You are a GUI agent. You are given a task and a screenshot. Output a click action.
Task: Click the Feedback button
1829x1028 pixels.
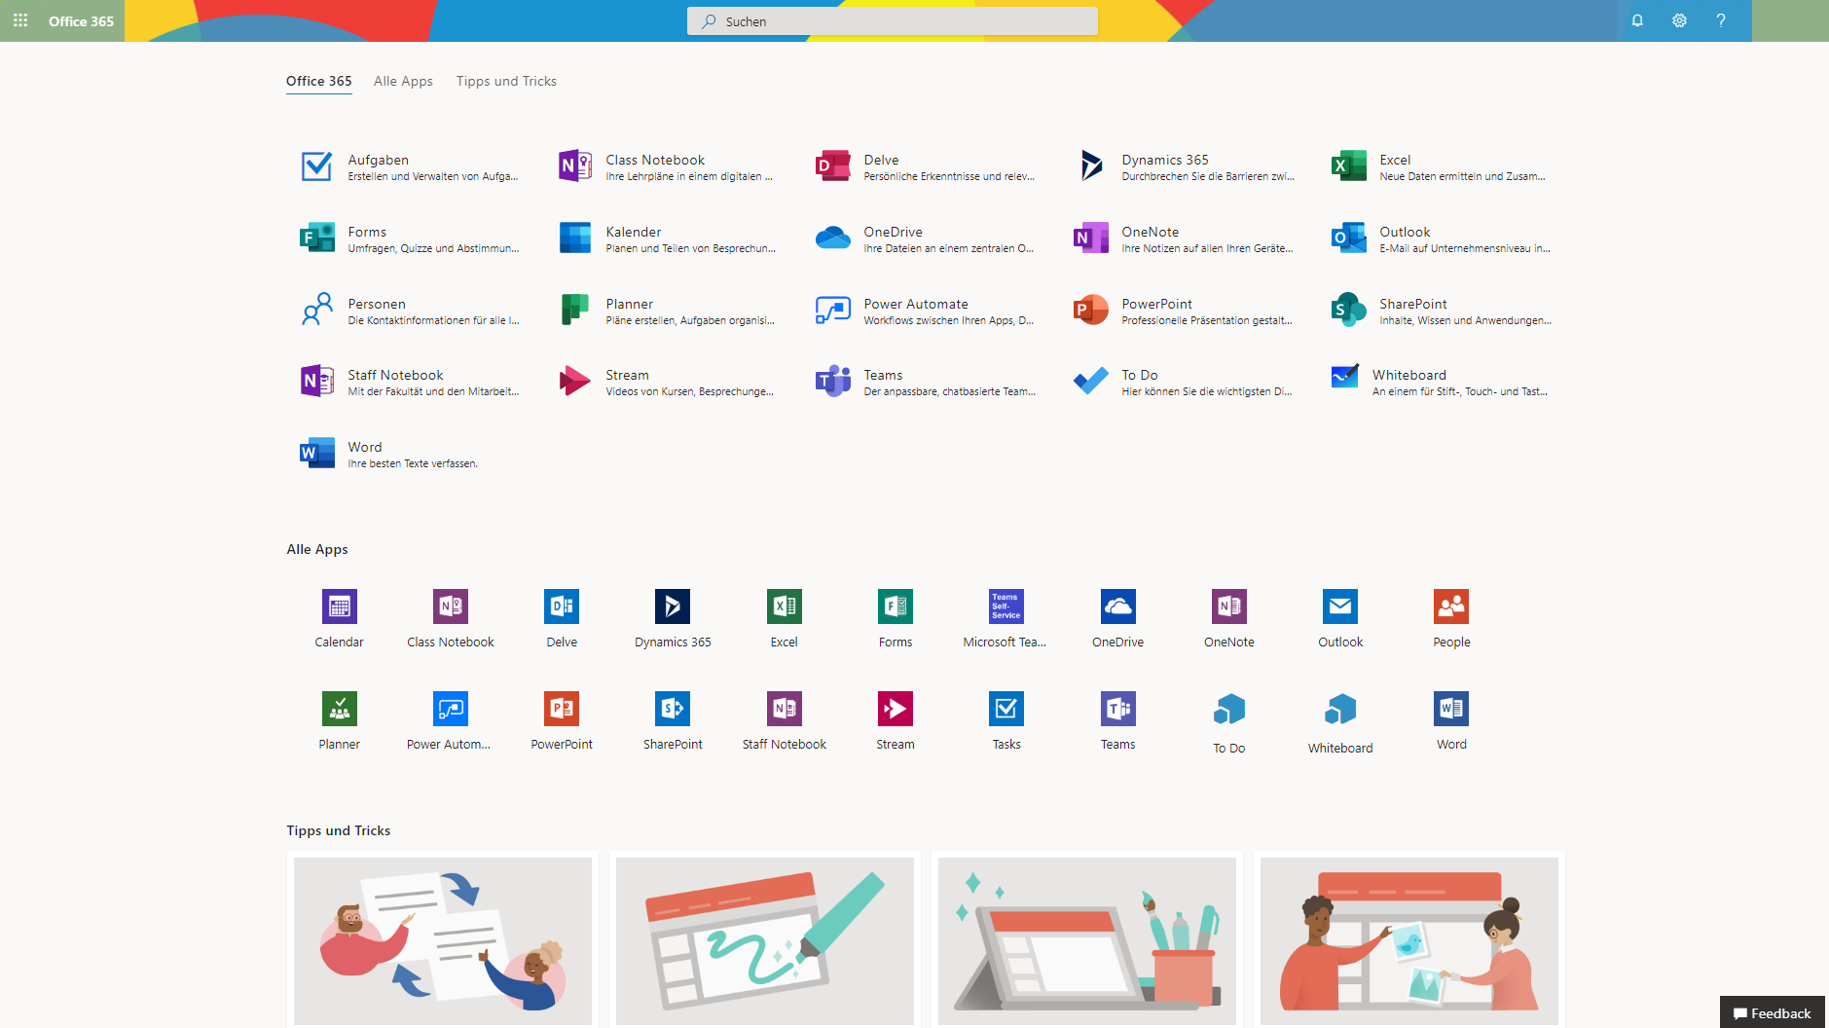(x=1772, y=1012)
